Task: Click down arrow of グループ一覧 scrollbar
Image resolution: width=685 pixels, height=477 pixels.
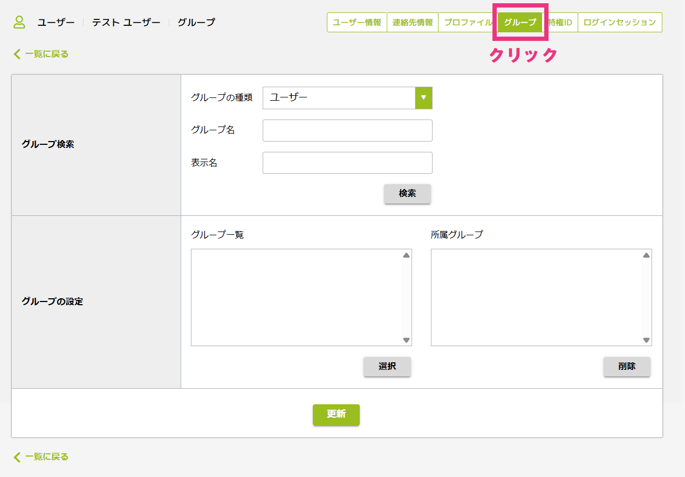Action: click(x=406, y=340)
